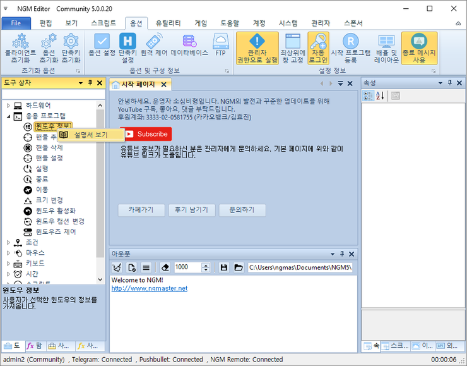Open 옵션 설정 checkmark icon
This screenshot has width=467, height=366.
[102, 45]
